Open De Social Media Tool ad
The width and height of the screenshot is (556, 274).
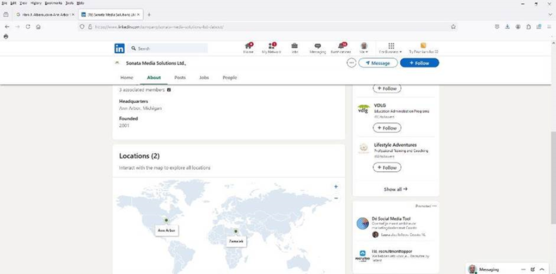click(391, 219)
